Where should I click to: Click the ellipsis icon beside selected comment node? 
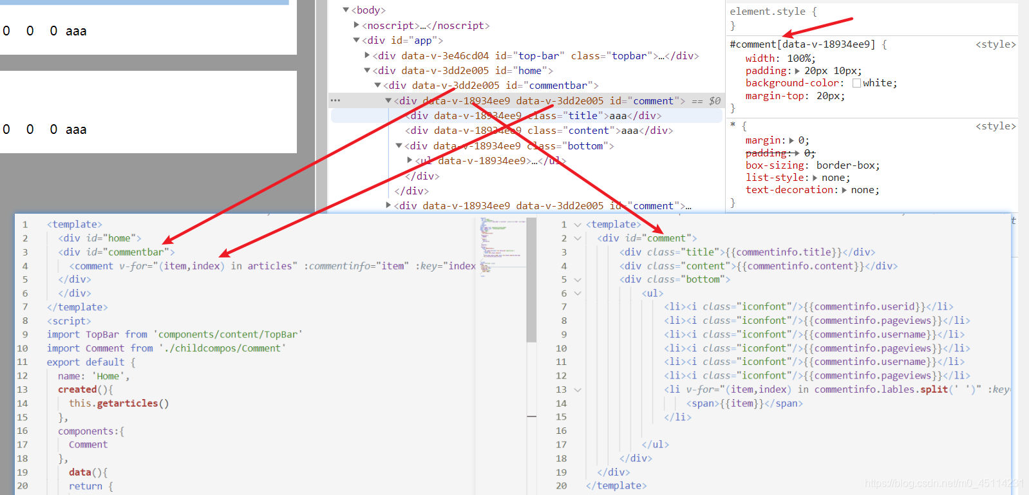click(x=335, y=101)
